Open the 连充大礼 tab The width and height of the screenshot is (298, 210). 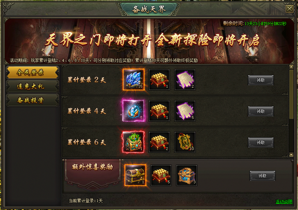32,86
